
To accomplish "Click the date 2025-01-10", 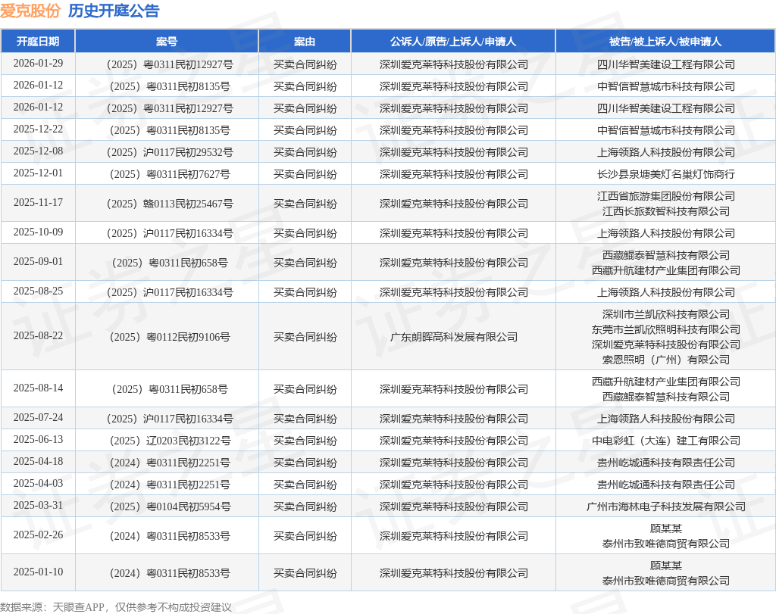I will [x=38, y=572].
